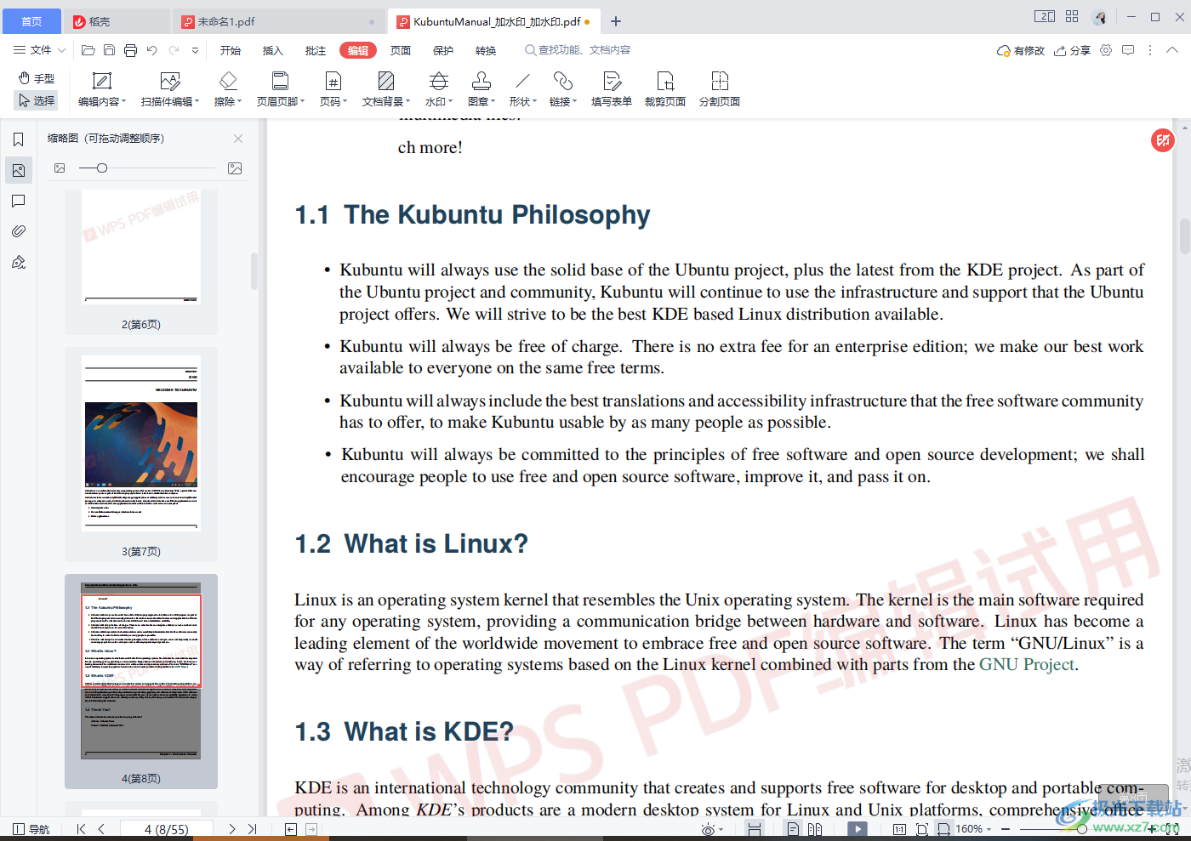The width and height of the screenshot is (1191, 841).
Task: Click the red floating convert button
Action: [1163, 140]
